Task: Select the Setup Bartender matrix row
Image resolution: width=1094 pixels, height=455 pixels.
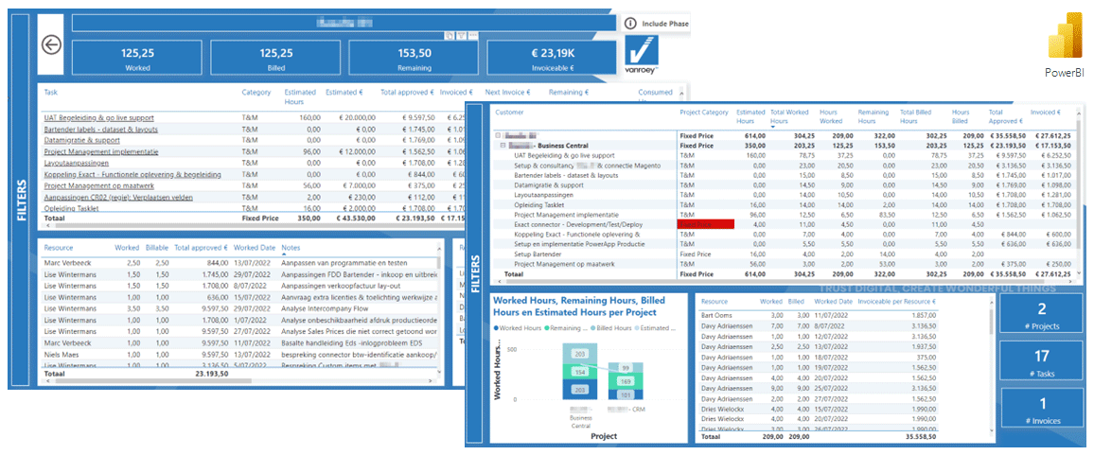Action: coord(785,254)
